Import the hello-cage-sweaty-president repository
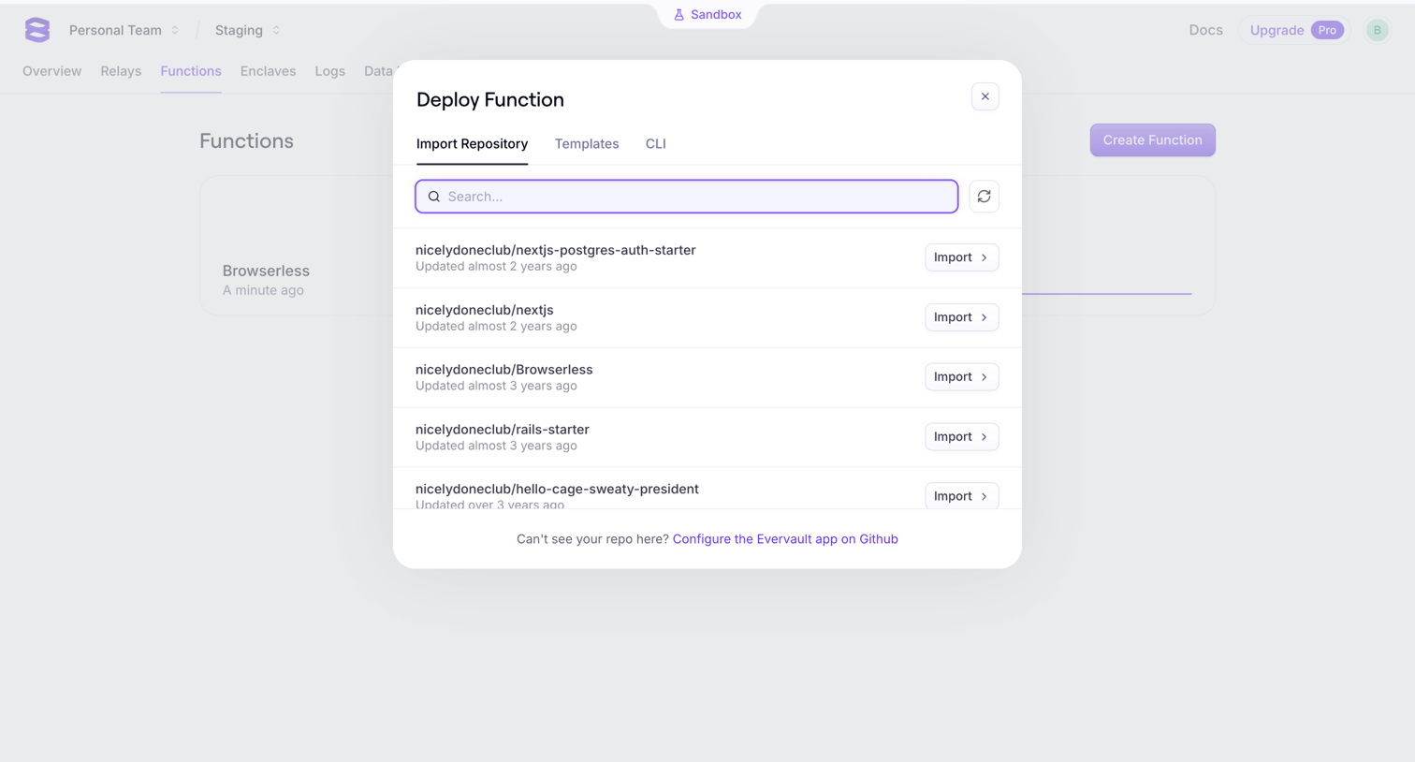The height and width of the screenshot is (762, 1415). point(961,496)
